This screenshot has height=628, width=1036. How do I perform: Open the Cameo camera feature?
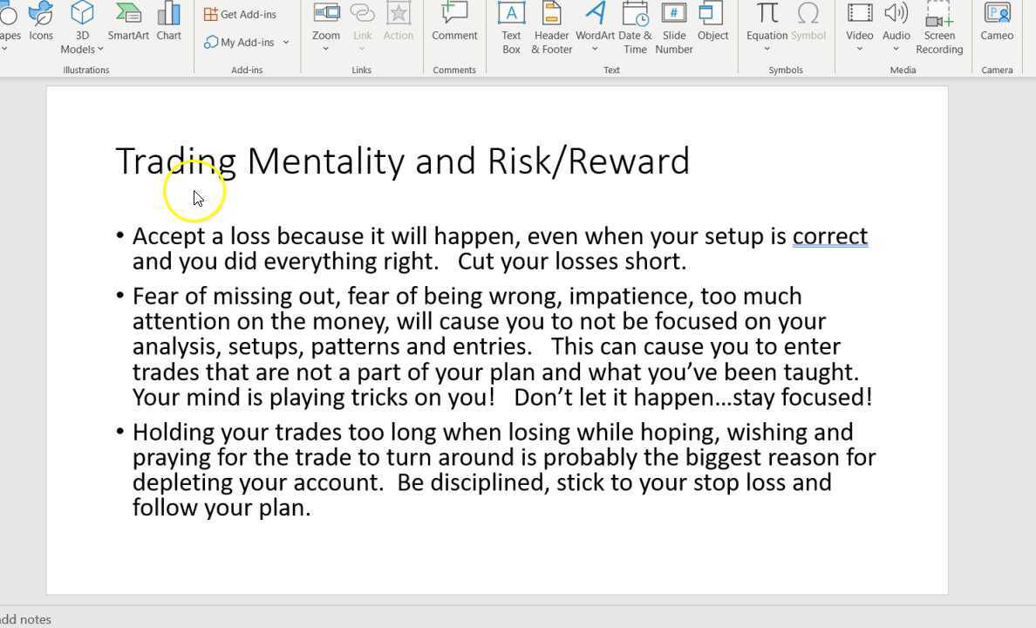click(996, 26)
